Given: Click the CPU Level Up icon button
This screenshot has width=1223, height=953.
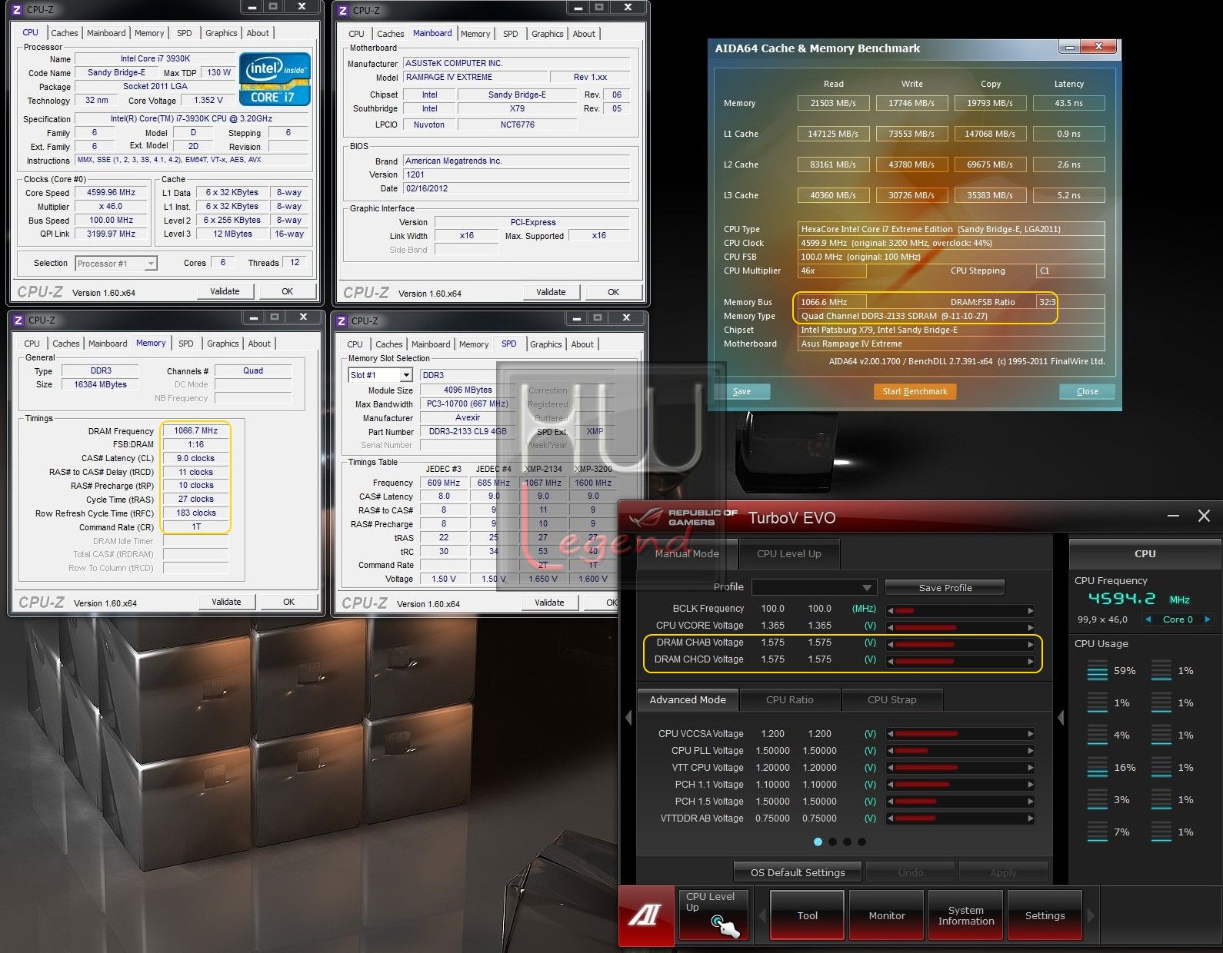Looking at the screenshot, I should [713, 914].
